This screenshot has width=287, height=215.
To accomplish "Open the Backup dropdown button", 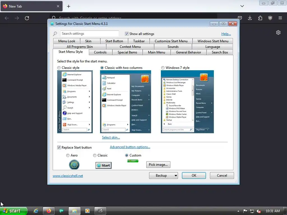I will coord(163,176).
